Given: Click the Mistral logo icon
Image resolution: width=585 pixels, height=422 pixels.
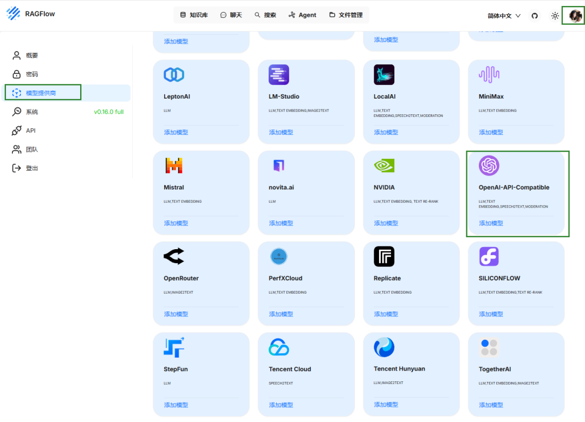Looking at the screenshot, I should pos(174,166).
